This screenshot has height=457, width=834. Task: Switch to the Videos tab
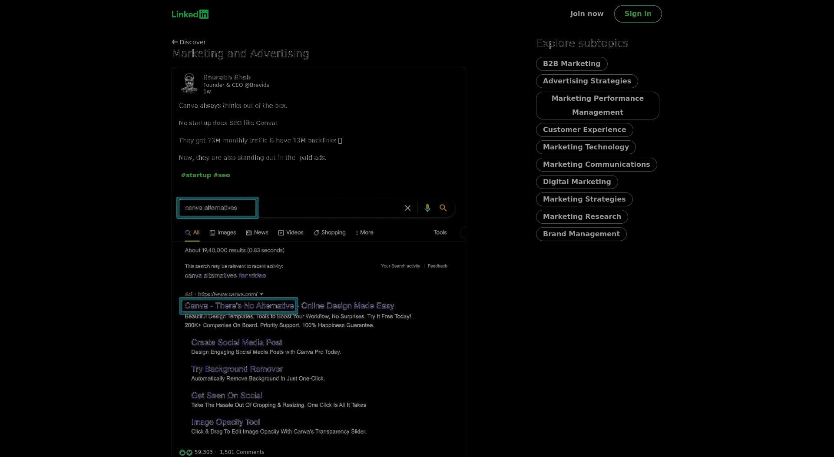(291, 233)
